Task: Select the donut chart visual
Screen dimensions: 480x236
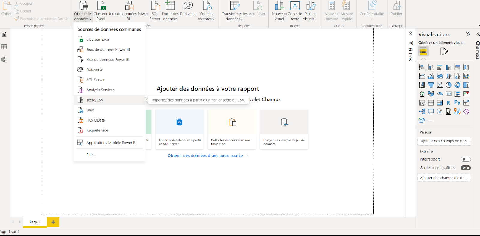Action: click(457, 85)
